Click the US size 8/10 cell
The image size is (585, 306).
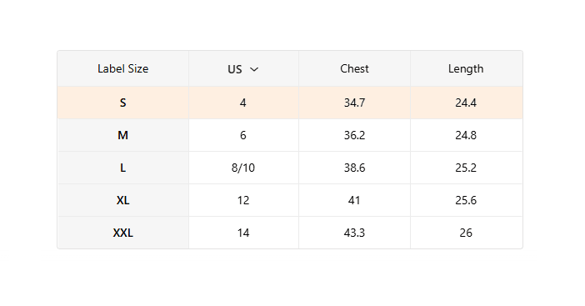pyautogui.click(x=243, y=168)
